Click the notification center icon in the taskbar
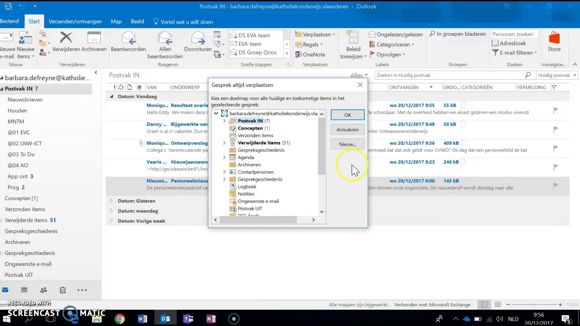 click(565, 319)
